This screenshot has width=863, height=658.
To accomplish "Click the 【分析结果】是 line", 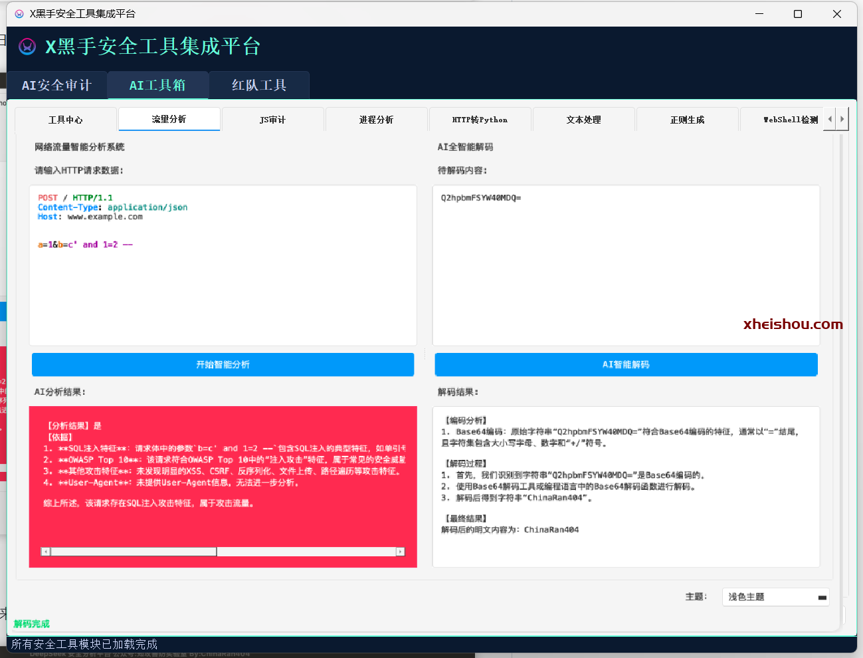I will pyautogui.click(x=72, y=426).
